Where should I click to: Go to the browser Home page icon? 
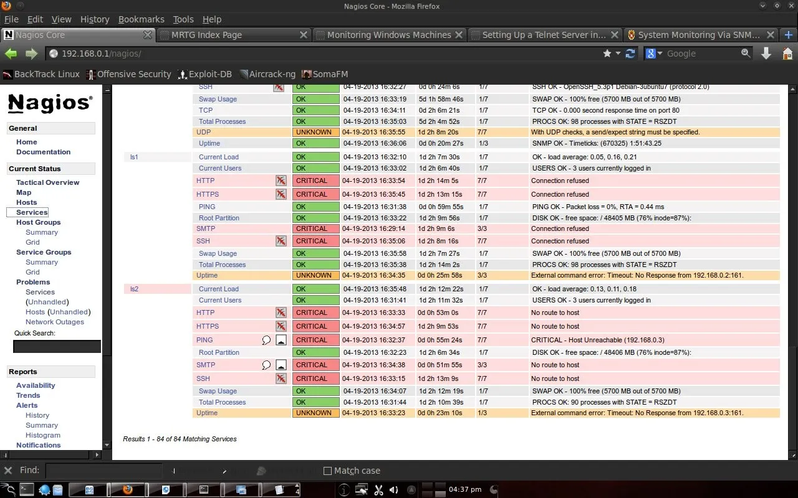(787, 54)
